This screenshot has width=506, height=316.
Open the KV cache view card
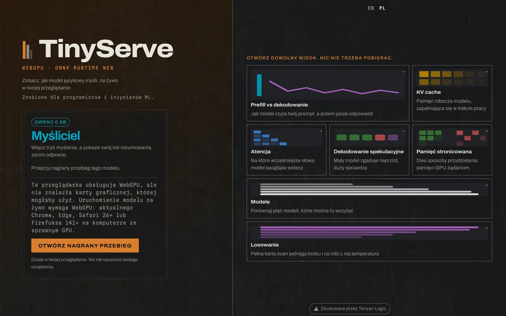(452, 93)
